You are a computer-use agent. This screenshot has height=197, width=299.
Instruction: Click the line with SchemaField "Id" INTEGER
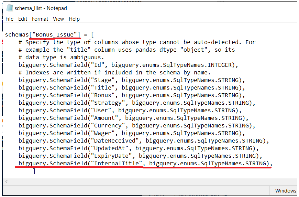(128, 65)
